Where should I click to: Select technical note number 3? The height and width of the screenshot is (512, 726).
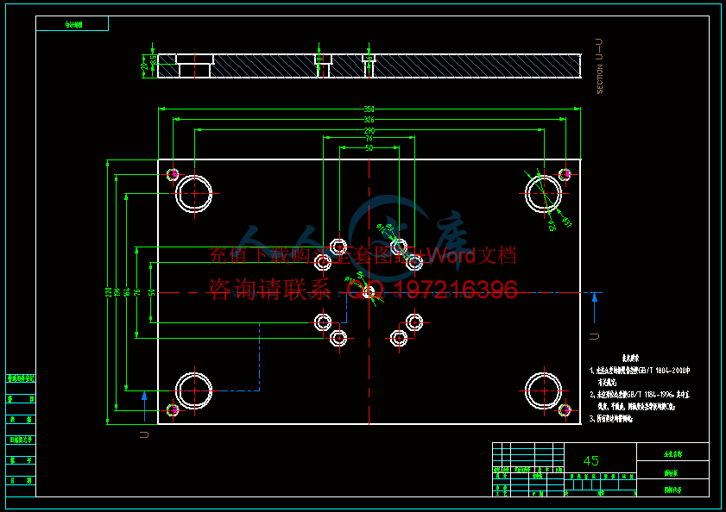tap(610, 419)
